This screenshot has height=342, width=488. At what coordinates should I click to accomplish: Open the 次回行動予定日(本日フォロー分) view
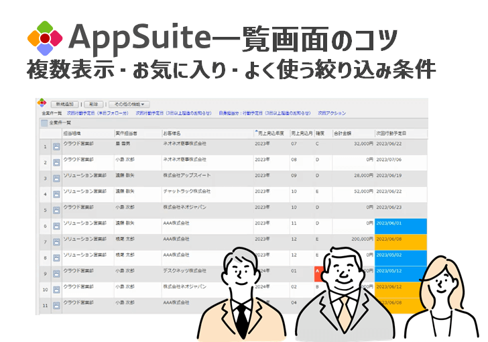point(98,113)
